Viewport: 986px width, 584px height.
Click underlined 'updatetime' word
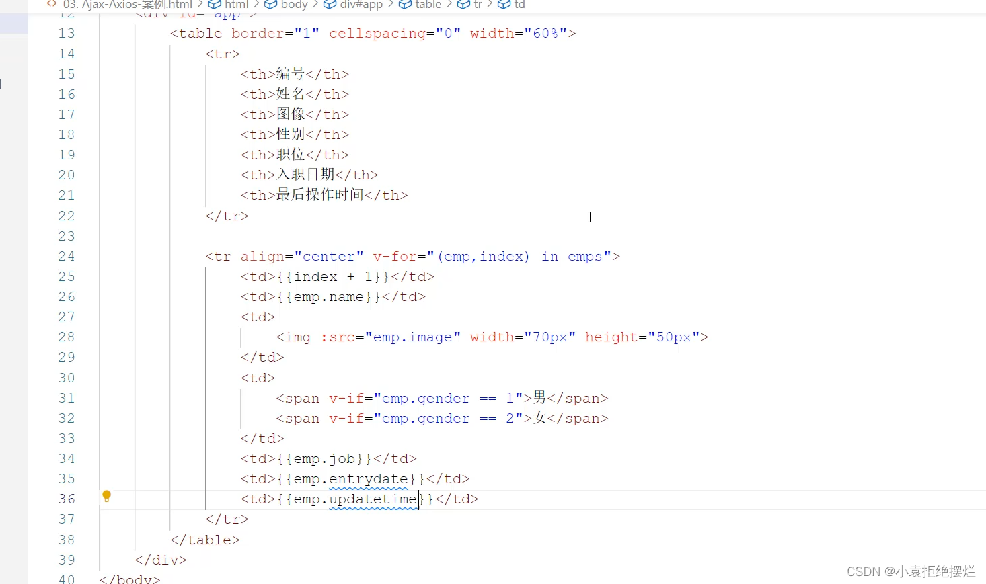pos(373,499)
